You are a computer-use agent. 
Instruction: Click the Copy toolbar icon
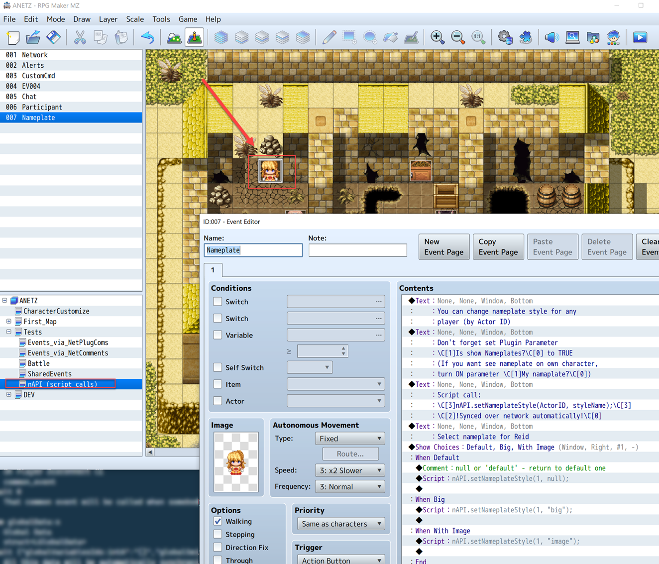point(101,37)
